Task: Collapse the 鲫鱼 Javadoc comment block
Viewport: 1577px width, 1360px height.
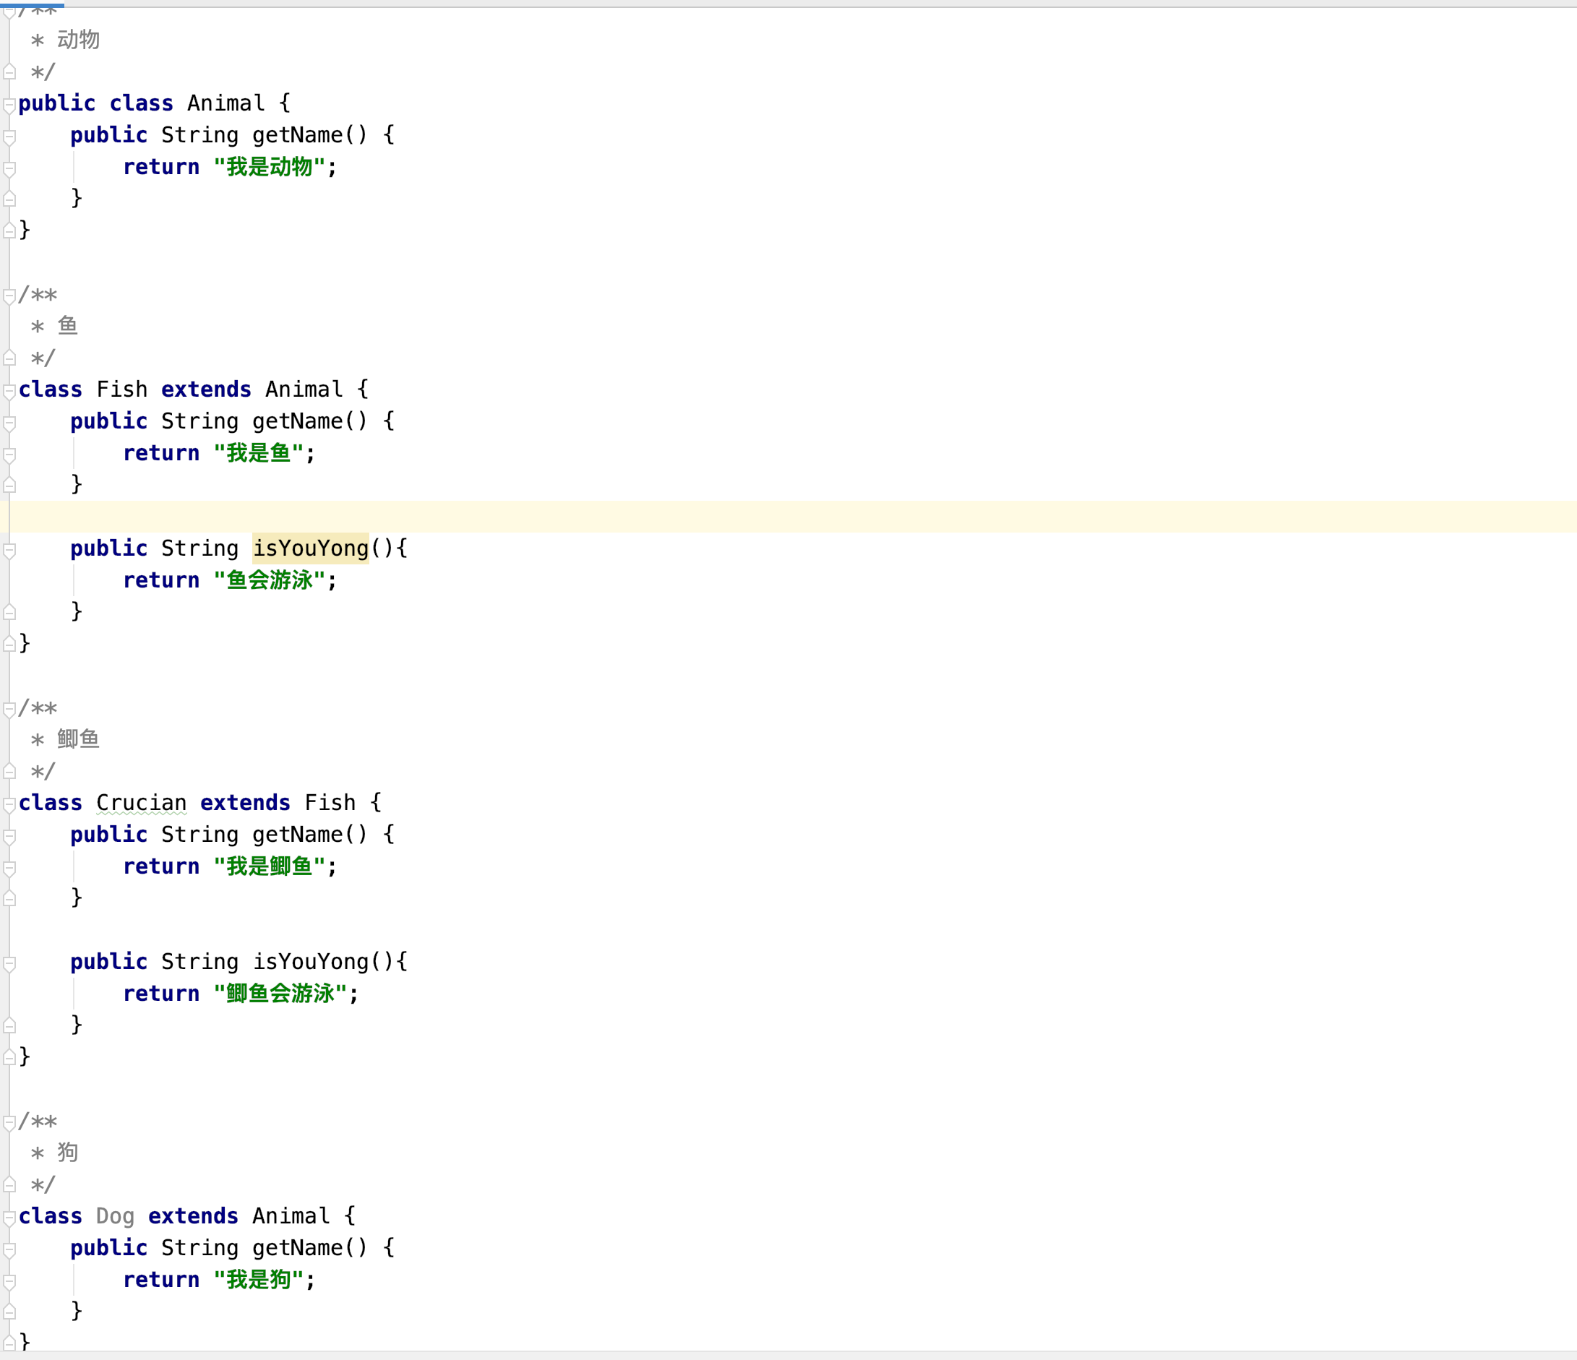Action: tap(9, 710)
